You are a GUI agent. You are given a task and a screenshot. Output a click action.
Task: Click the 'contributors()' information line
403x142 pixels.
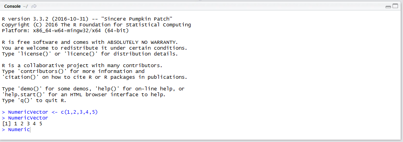click(73, 71)
